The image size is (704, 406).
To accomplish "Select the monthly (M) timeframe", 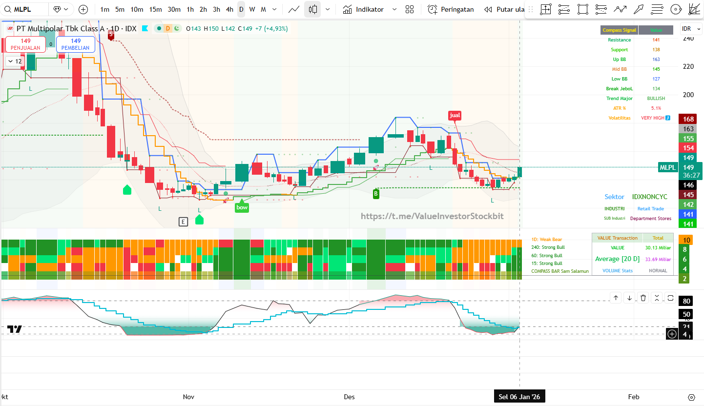I will 264,9.
